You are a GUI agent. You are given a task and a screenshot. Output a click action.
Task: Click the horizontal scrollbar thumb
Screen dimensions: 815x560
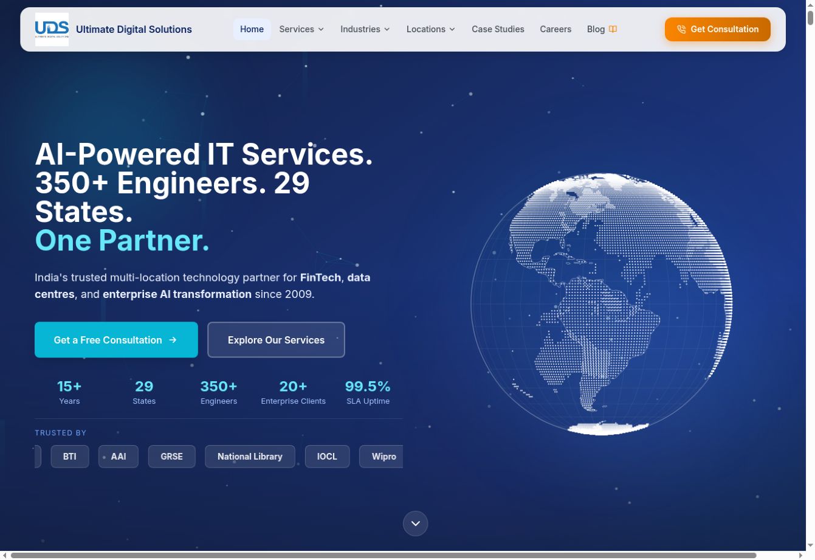coord(383,555)
